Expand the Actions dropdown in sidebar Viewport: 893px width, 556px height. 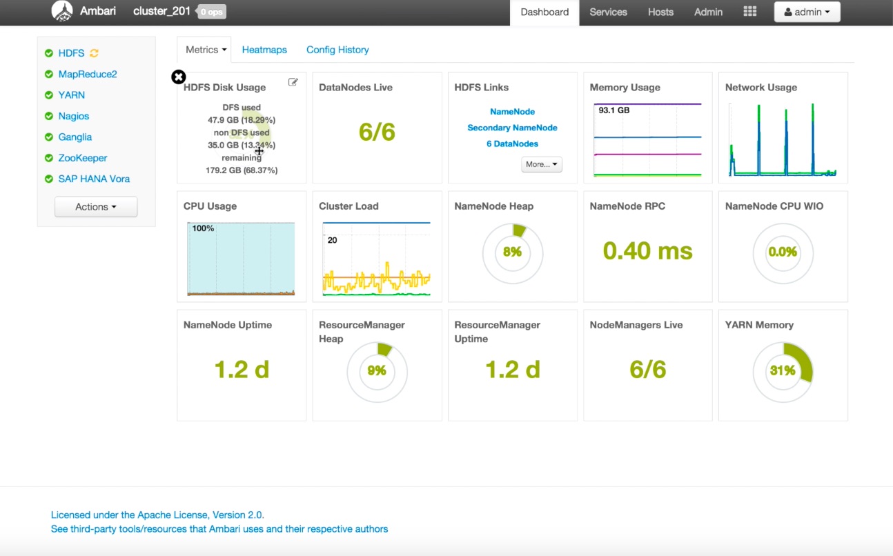pyautogui.click(x=96, y=207)
